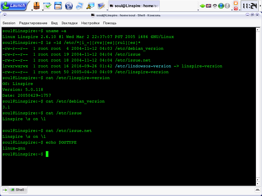Viewport: 262px width, 196px height.
Task: Launch the globe web browser icon
Action: click(69, 6)
